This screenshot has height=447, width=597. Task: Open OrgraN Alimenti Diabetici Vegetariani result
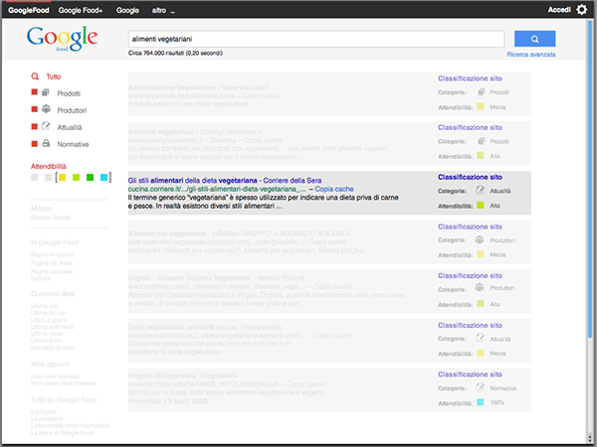click(x=216, y=278)
